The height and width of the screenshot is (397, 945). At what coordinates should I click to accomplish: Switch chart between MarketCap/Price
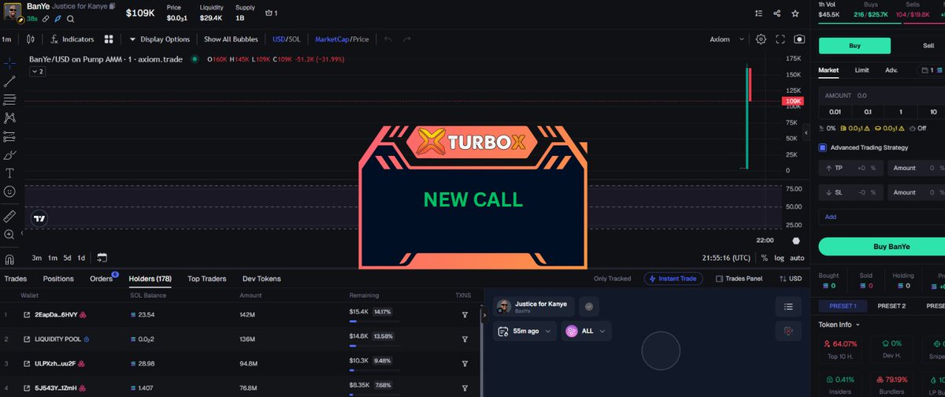pyautogui.click(x=342, y=39)
